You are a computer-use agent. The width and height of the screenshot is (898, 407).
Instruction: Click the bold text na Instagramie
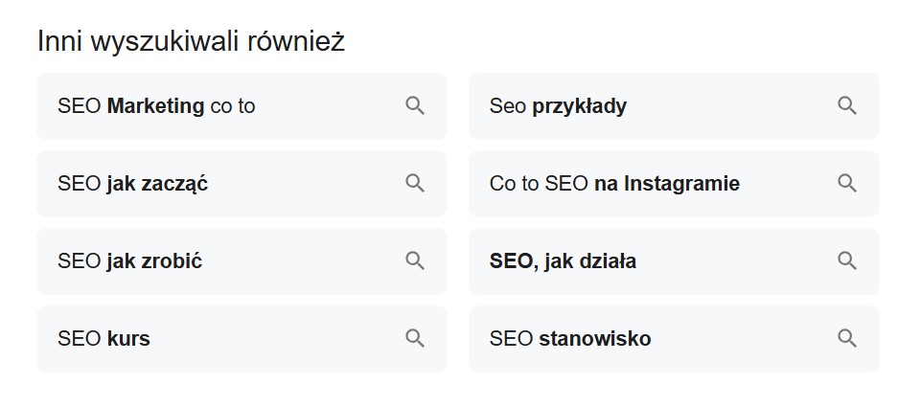pos(667,184)
